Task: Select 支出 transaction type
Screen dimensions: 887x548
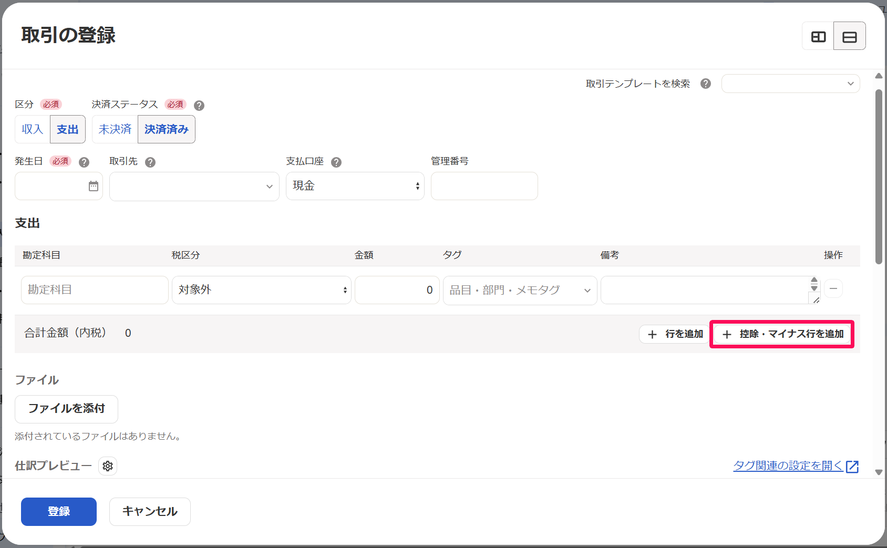Action: [x=68, y=129]
